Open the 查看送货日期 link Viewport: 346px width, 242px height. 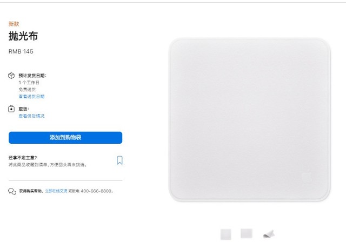[31, 96]
